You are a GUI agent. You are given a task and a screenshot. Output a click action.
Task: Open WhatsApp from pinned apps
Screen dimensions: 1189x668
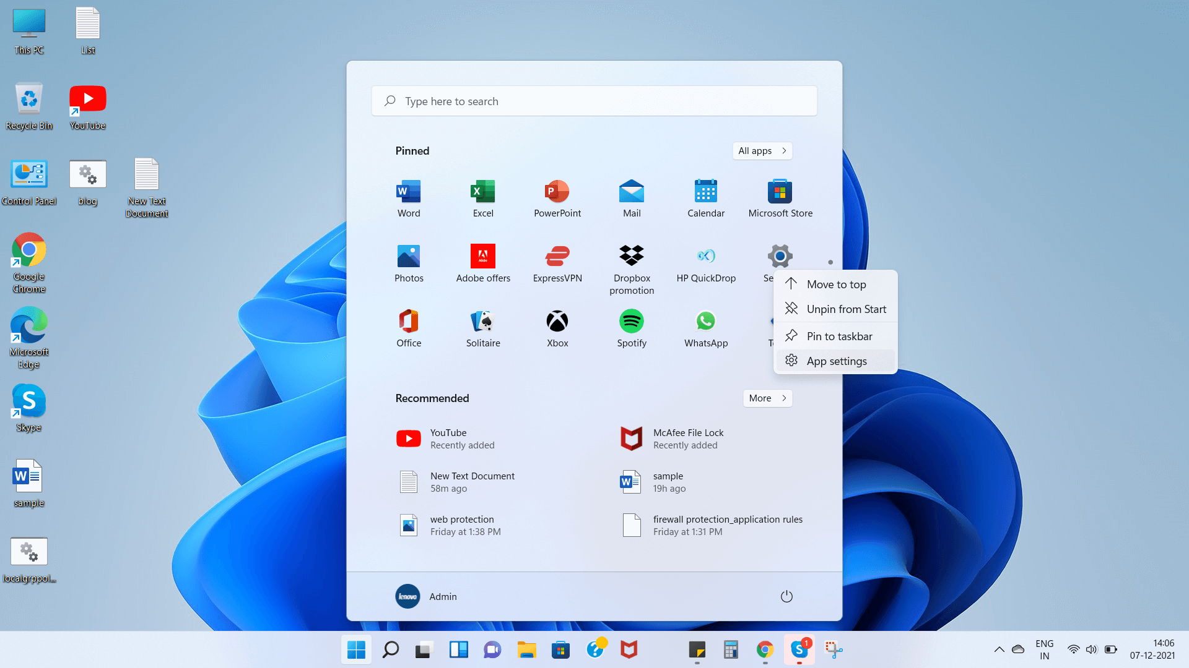click(x=705, y=328)
